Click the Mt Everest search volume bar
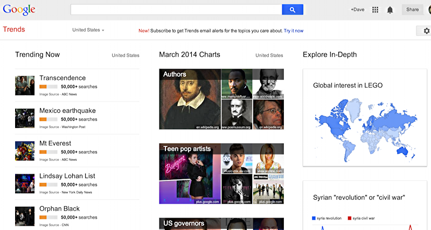431x230 pixels. coord(48,152)
